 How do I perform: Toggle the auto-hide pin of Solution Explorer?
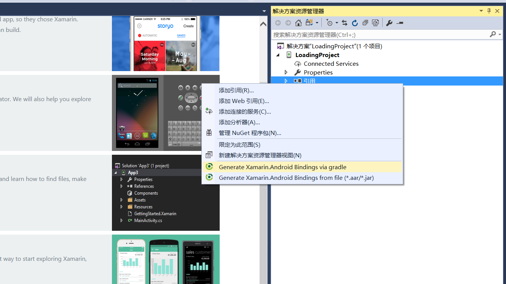click(489, 11)
